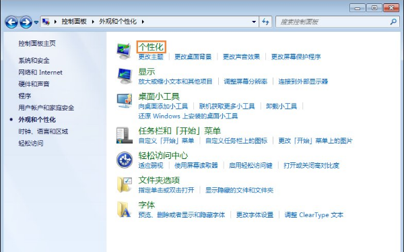Select 外观和个性化 in the sidebar
Screen dimensions: 404x252
(x=37, y=120)
